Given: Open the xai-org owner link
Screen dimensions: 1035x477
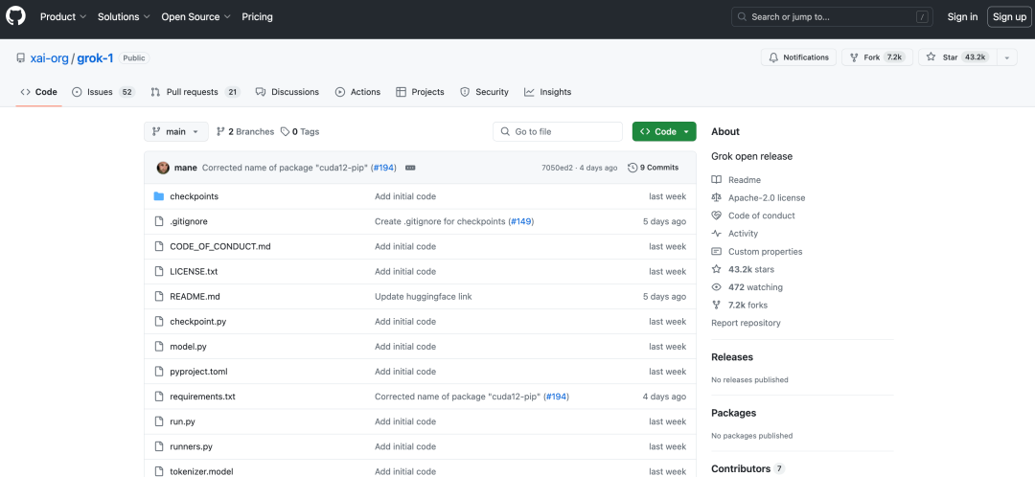Looking at the screenshot, I should pyautogui.click(x=50, y=58).
